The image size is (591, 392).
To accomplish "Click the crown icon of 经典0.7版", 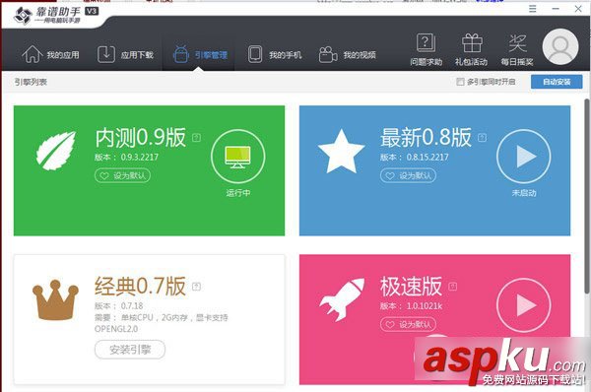I will tap(55, 300).
